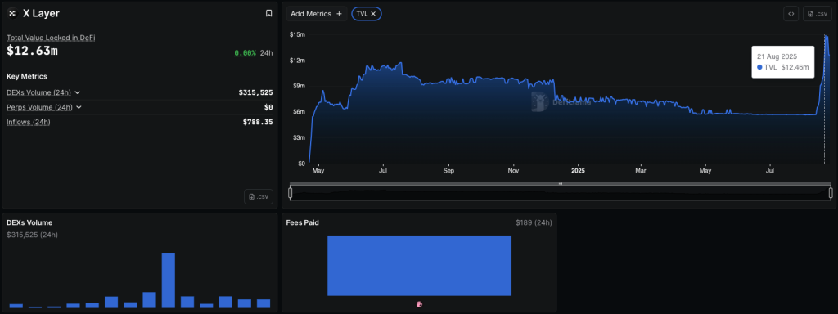Click the Total Value Locked in DeFi link
Screen dimensions: 838x314
click(x=51, y=38)
